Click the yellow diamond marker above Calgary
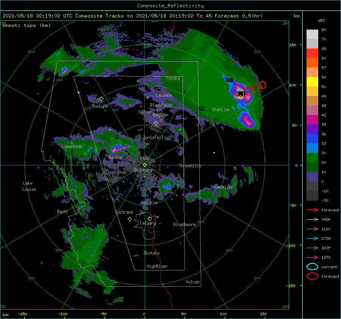This screenshot has width=341, height=319. [x=150, y=218]
